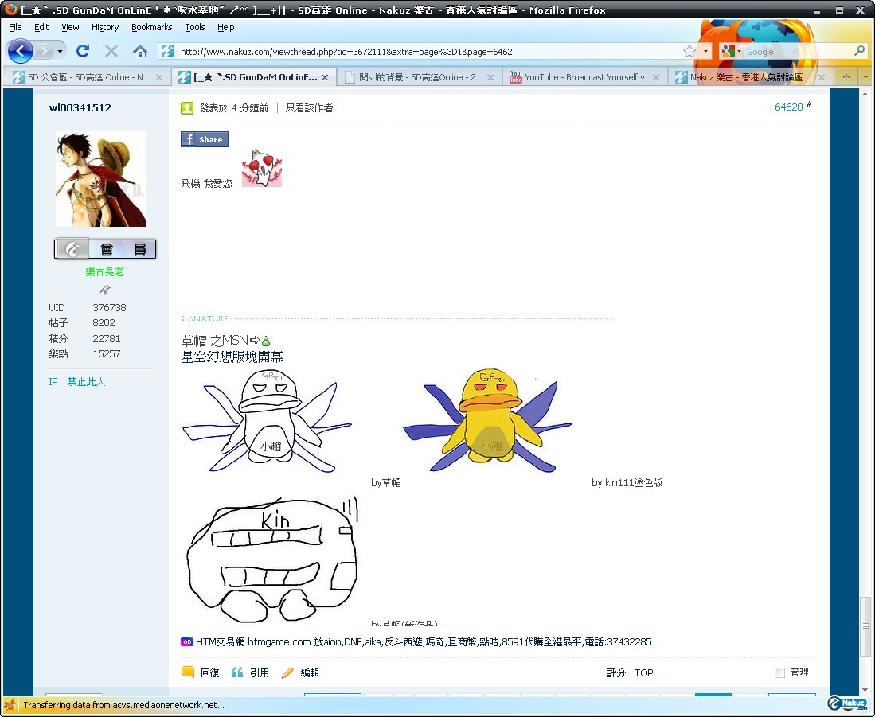The width and height of the screenshot is (875, 717).
Task: Click the green post status icon beside 發表於
Action: tap(187, 107)
